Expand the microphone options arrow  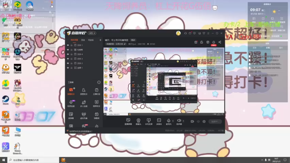point(173,121)
